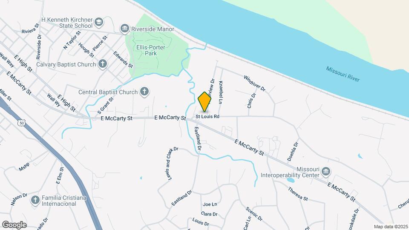Click the Map data ©2025 attribution
Image resolution: width=409 pixels, height=230 pixels.
coord(391,227)
